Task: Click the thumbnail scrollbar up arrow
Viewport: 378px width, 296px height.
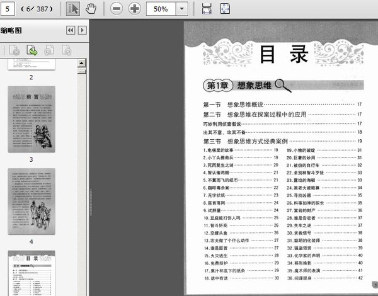Action: (81, 63)
